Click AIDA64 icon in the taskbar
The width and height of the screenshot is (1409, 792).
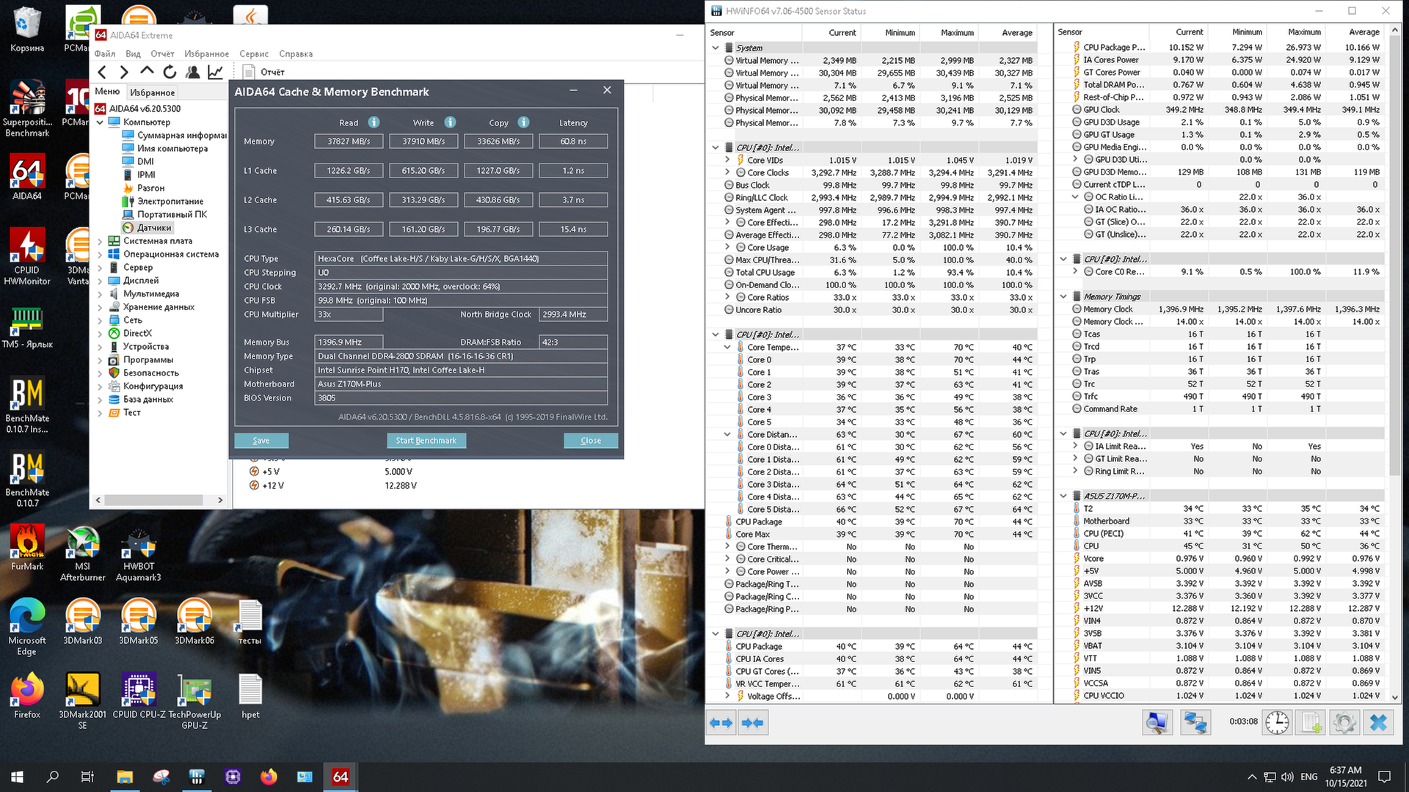341,777
